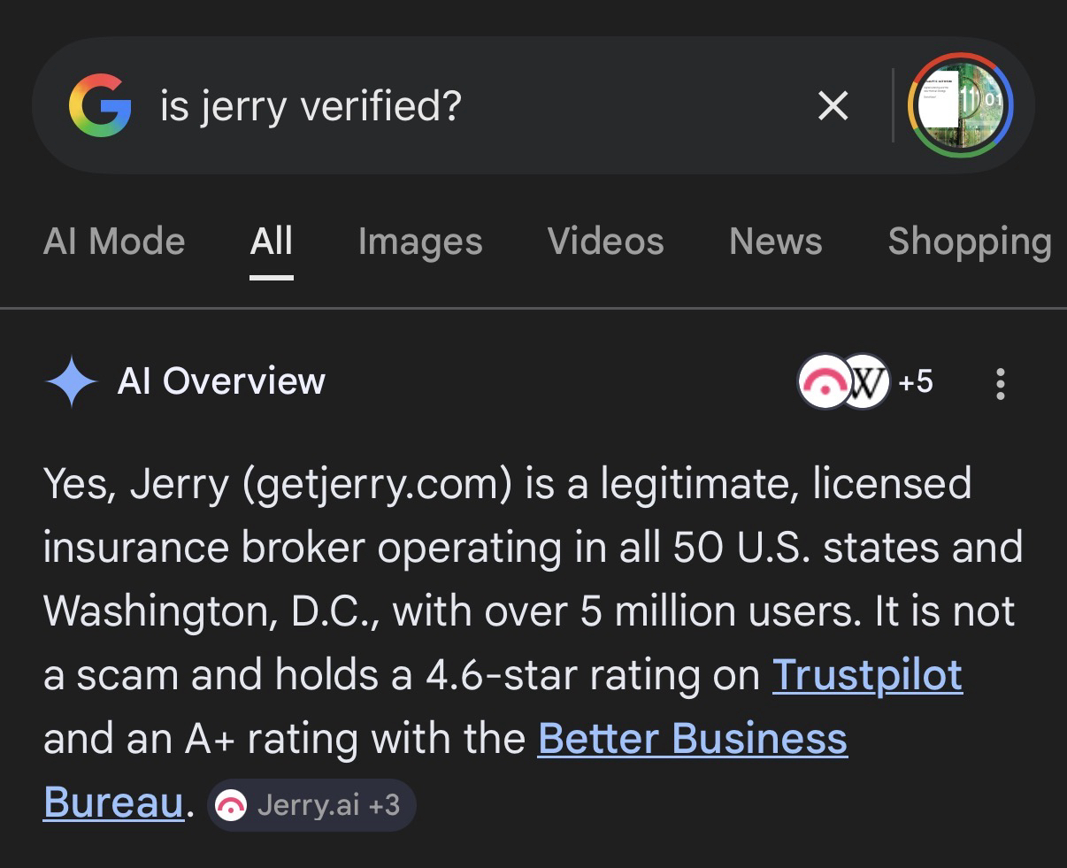Clear the search query with X
Screen dimensions: 1067x868
click(x=833, y=106)
